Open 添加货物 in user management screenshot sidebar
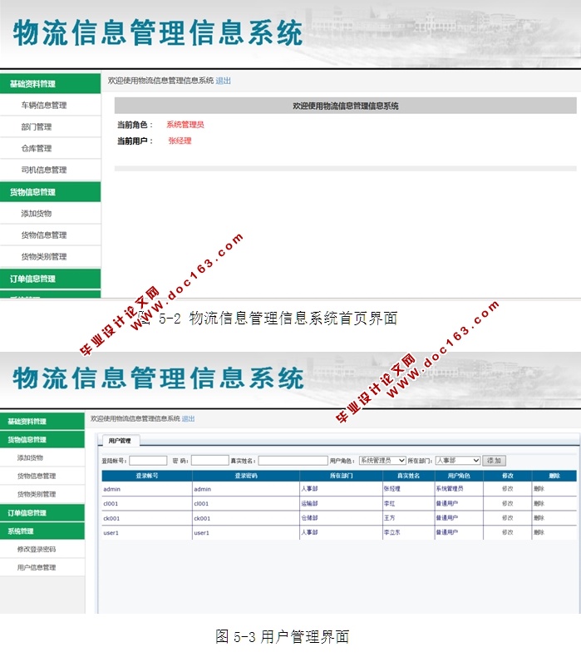 click(x=30, y=457)
